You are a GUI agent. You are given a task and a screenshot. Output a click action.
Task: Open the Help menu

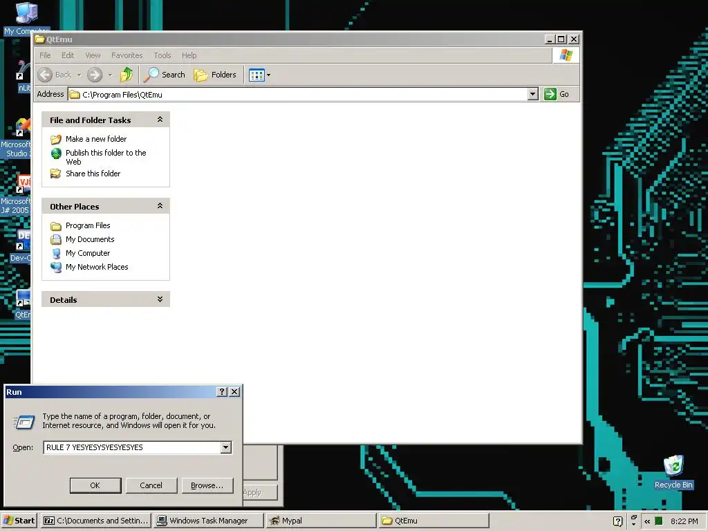pos(189,55)
